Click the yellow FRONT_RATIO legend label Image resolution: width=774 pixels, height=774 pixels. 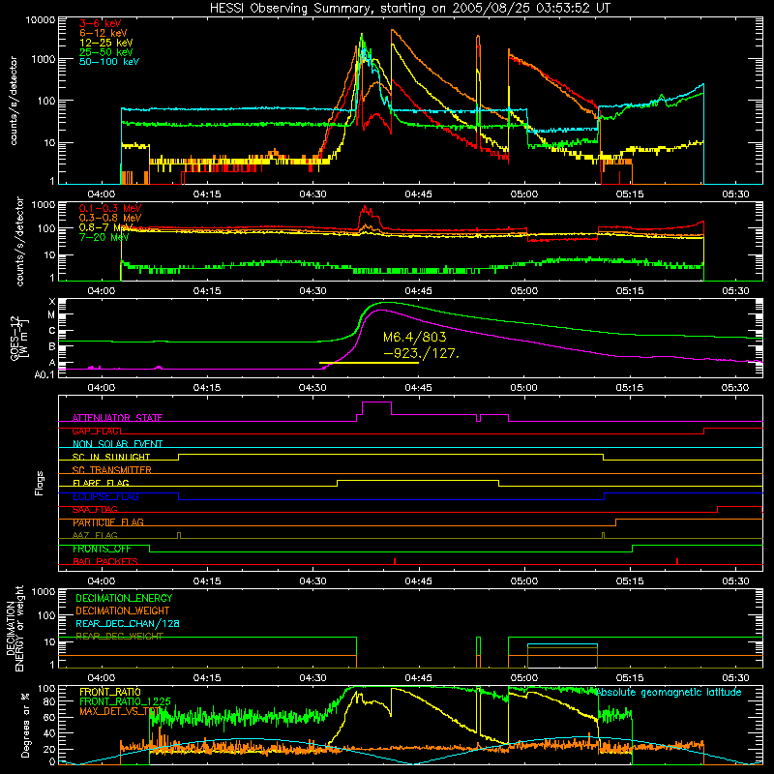[x=110, y=692]
